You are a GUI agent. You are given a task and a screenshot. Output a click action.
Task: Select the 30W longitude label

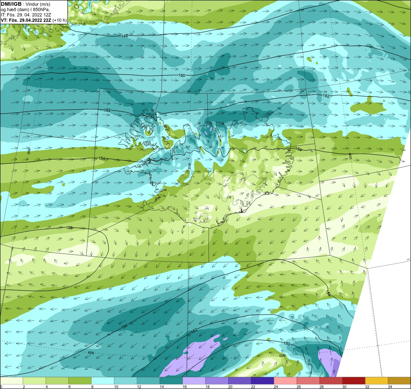29,152
